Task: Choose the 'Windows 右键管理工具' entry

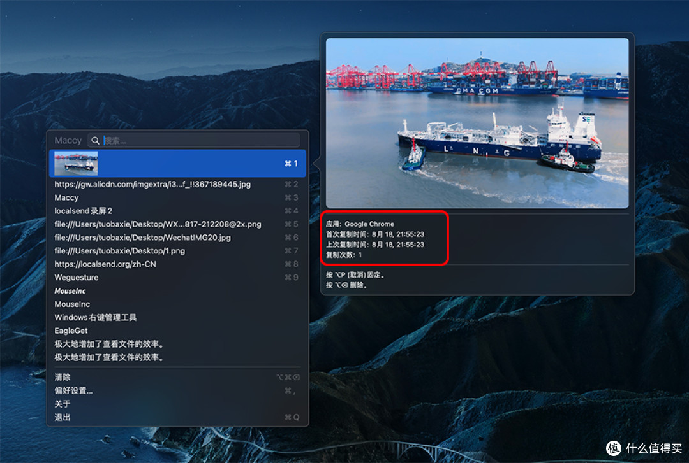Action: click(177, 317)
